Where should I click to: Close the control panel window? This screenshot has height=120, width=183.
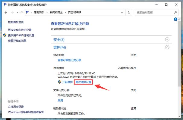pyautogui.click(x=176, y=4)
